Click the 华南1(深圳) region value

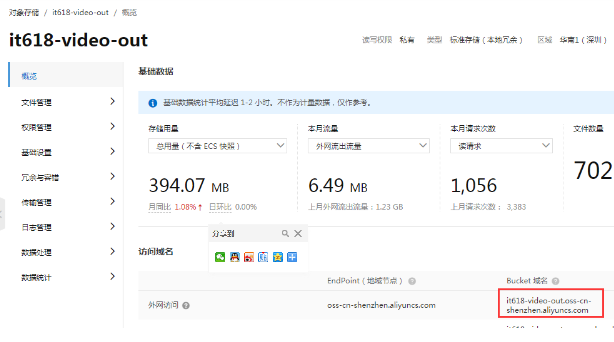point(584,40)
